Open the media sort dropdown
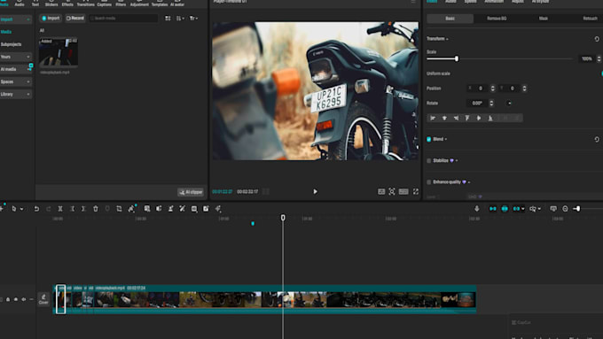603x339 pixels. (180, 18)
